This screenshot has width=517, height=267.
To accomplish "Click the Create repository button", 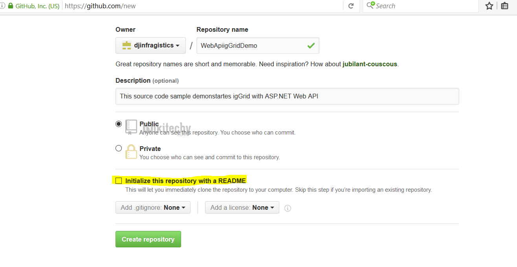I will [x=148, y=239].
